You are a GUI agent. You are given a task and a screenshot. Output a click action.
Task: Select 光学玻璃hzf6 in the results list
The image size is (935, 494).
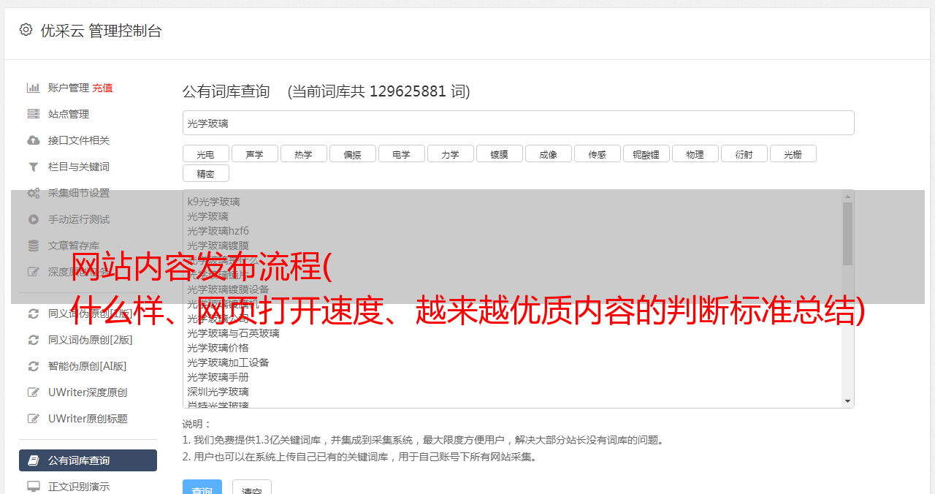[218, 231]
